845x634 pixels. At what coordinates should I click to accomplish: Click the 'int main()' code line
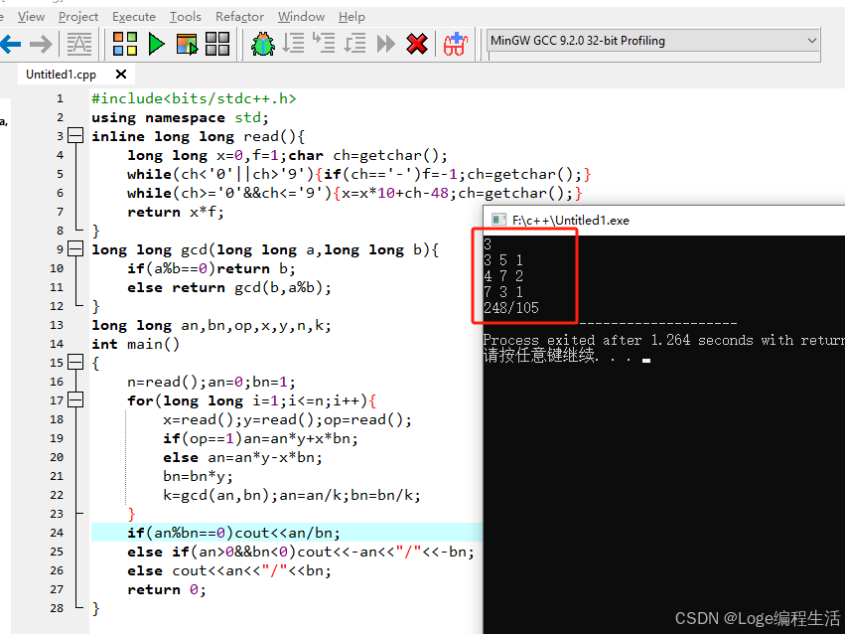(x=135, y=344)
